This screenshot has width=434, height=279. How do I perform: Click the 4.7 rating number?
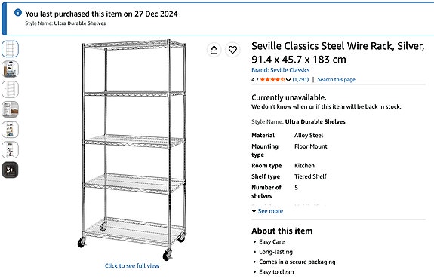pos(255,80)
